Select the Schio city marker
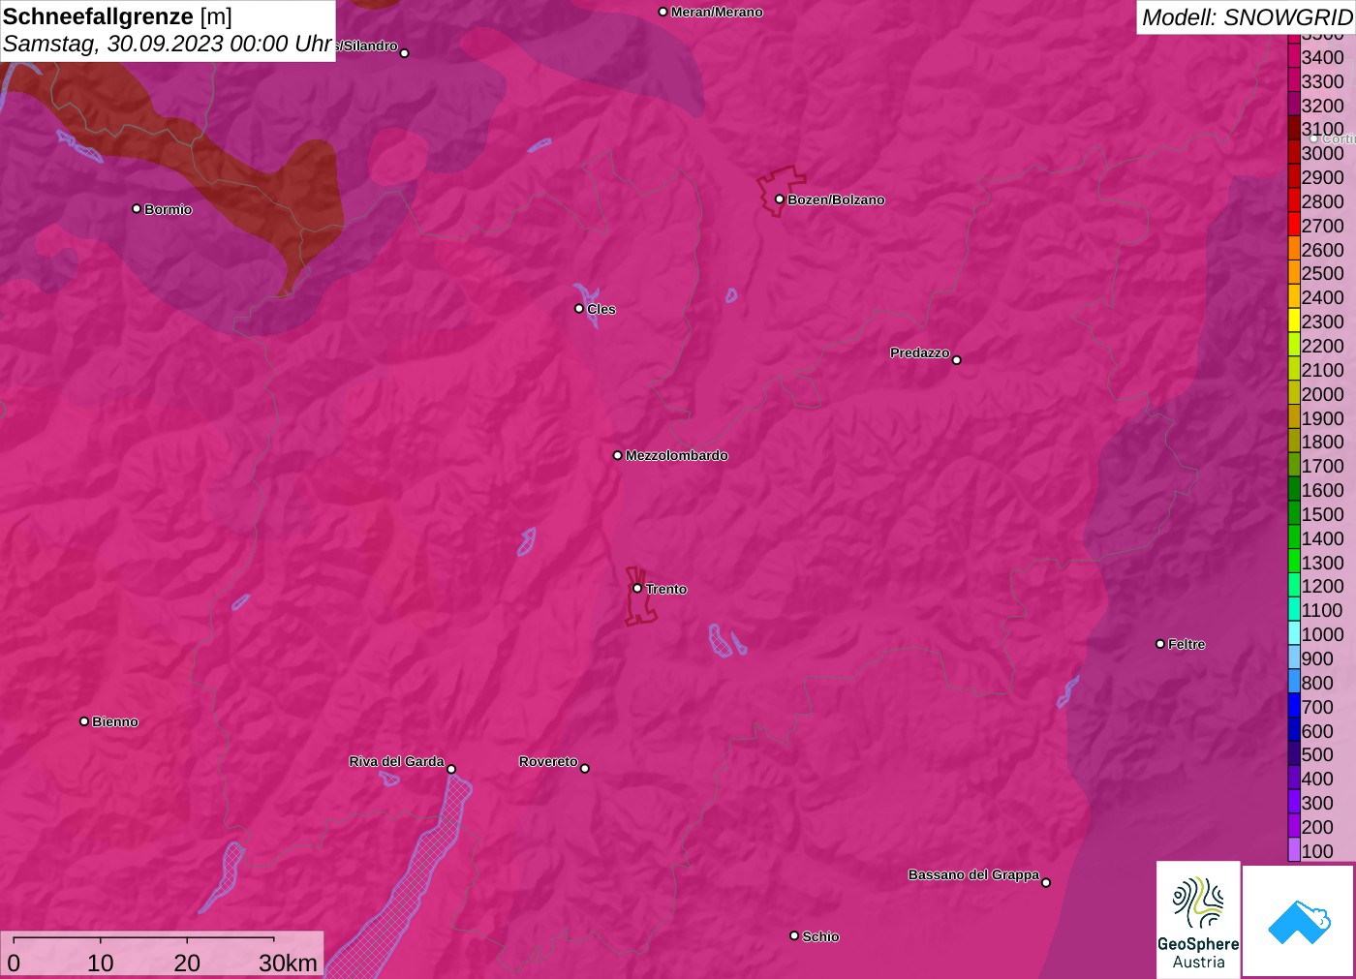 click(794, 935)
